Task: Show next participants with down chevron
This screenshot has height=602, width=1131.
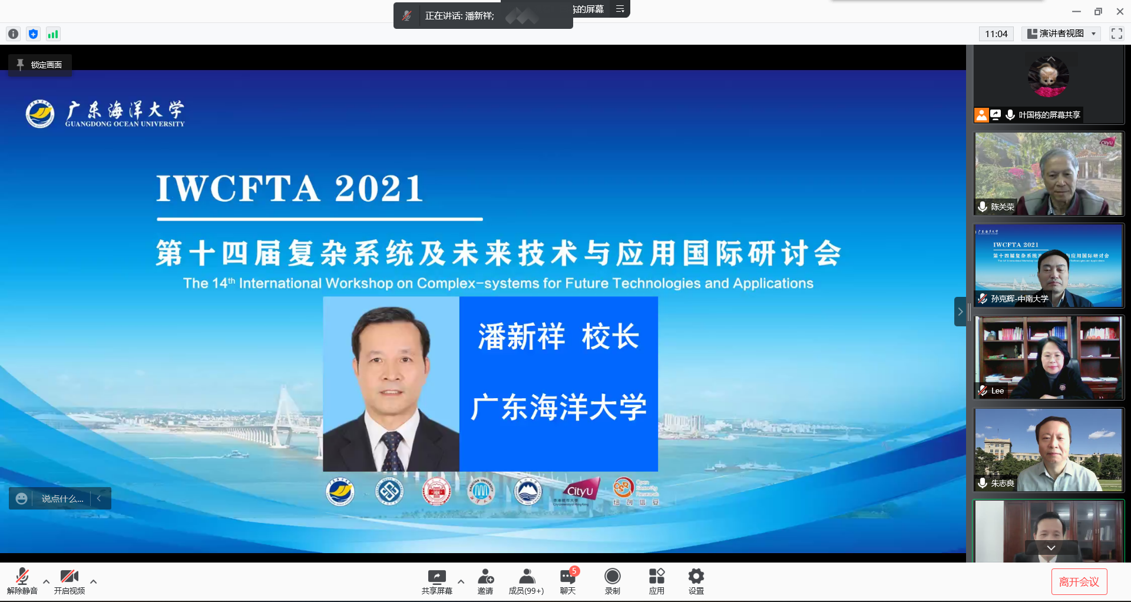Action: tap(1051, 548)
